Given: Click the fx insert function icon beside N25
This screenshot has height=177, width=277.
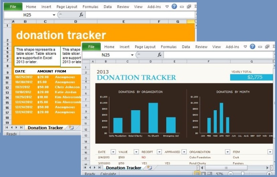Looking at the screenshot, I should (160, 55).
